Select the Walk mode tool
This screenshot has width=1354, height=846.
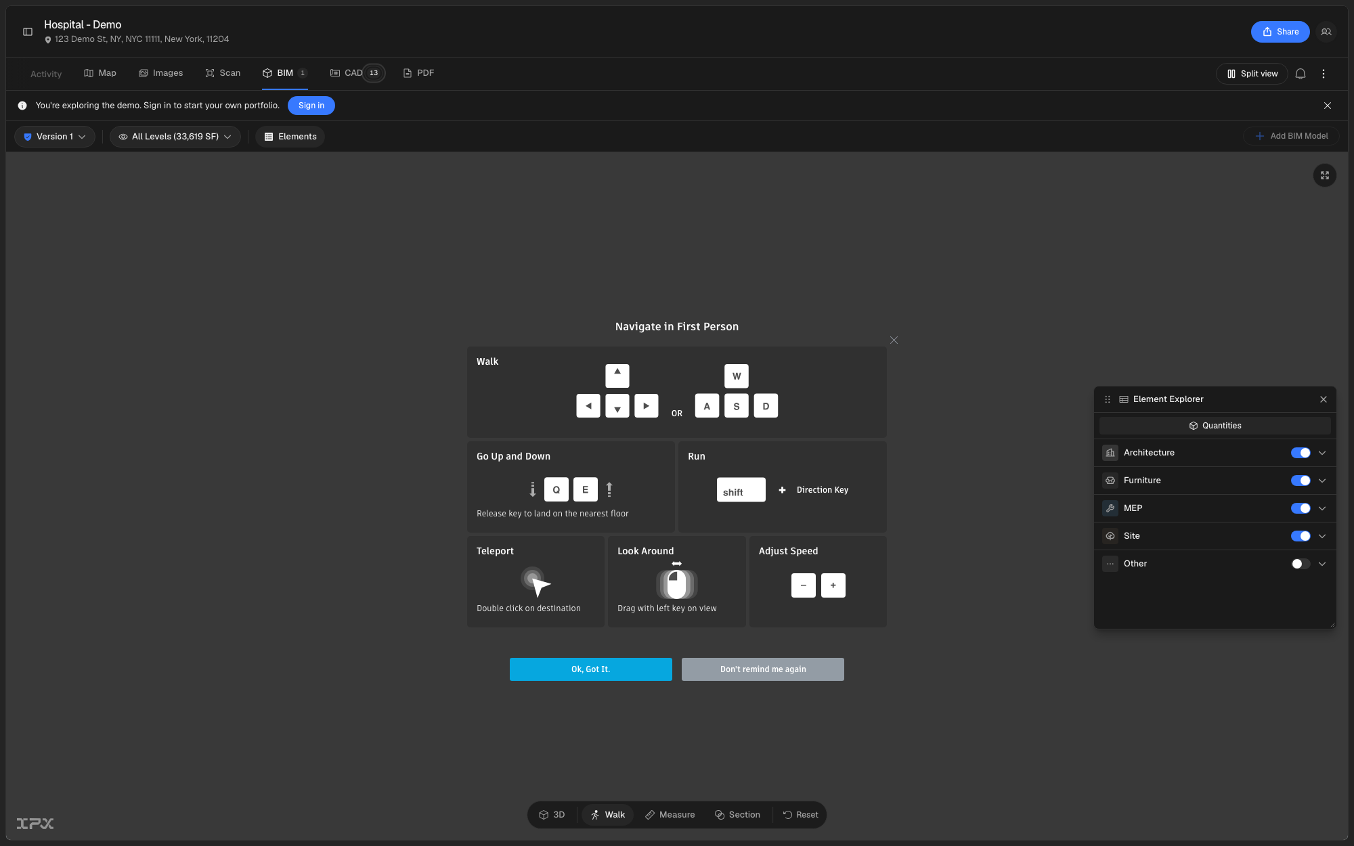(x=607, y=815)
